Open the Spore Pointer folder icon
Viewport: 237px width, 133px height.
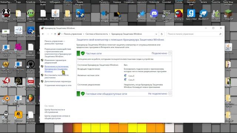pyautogui.click(x=18, y=14)
